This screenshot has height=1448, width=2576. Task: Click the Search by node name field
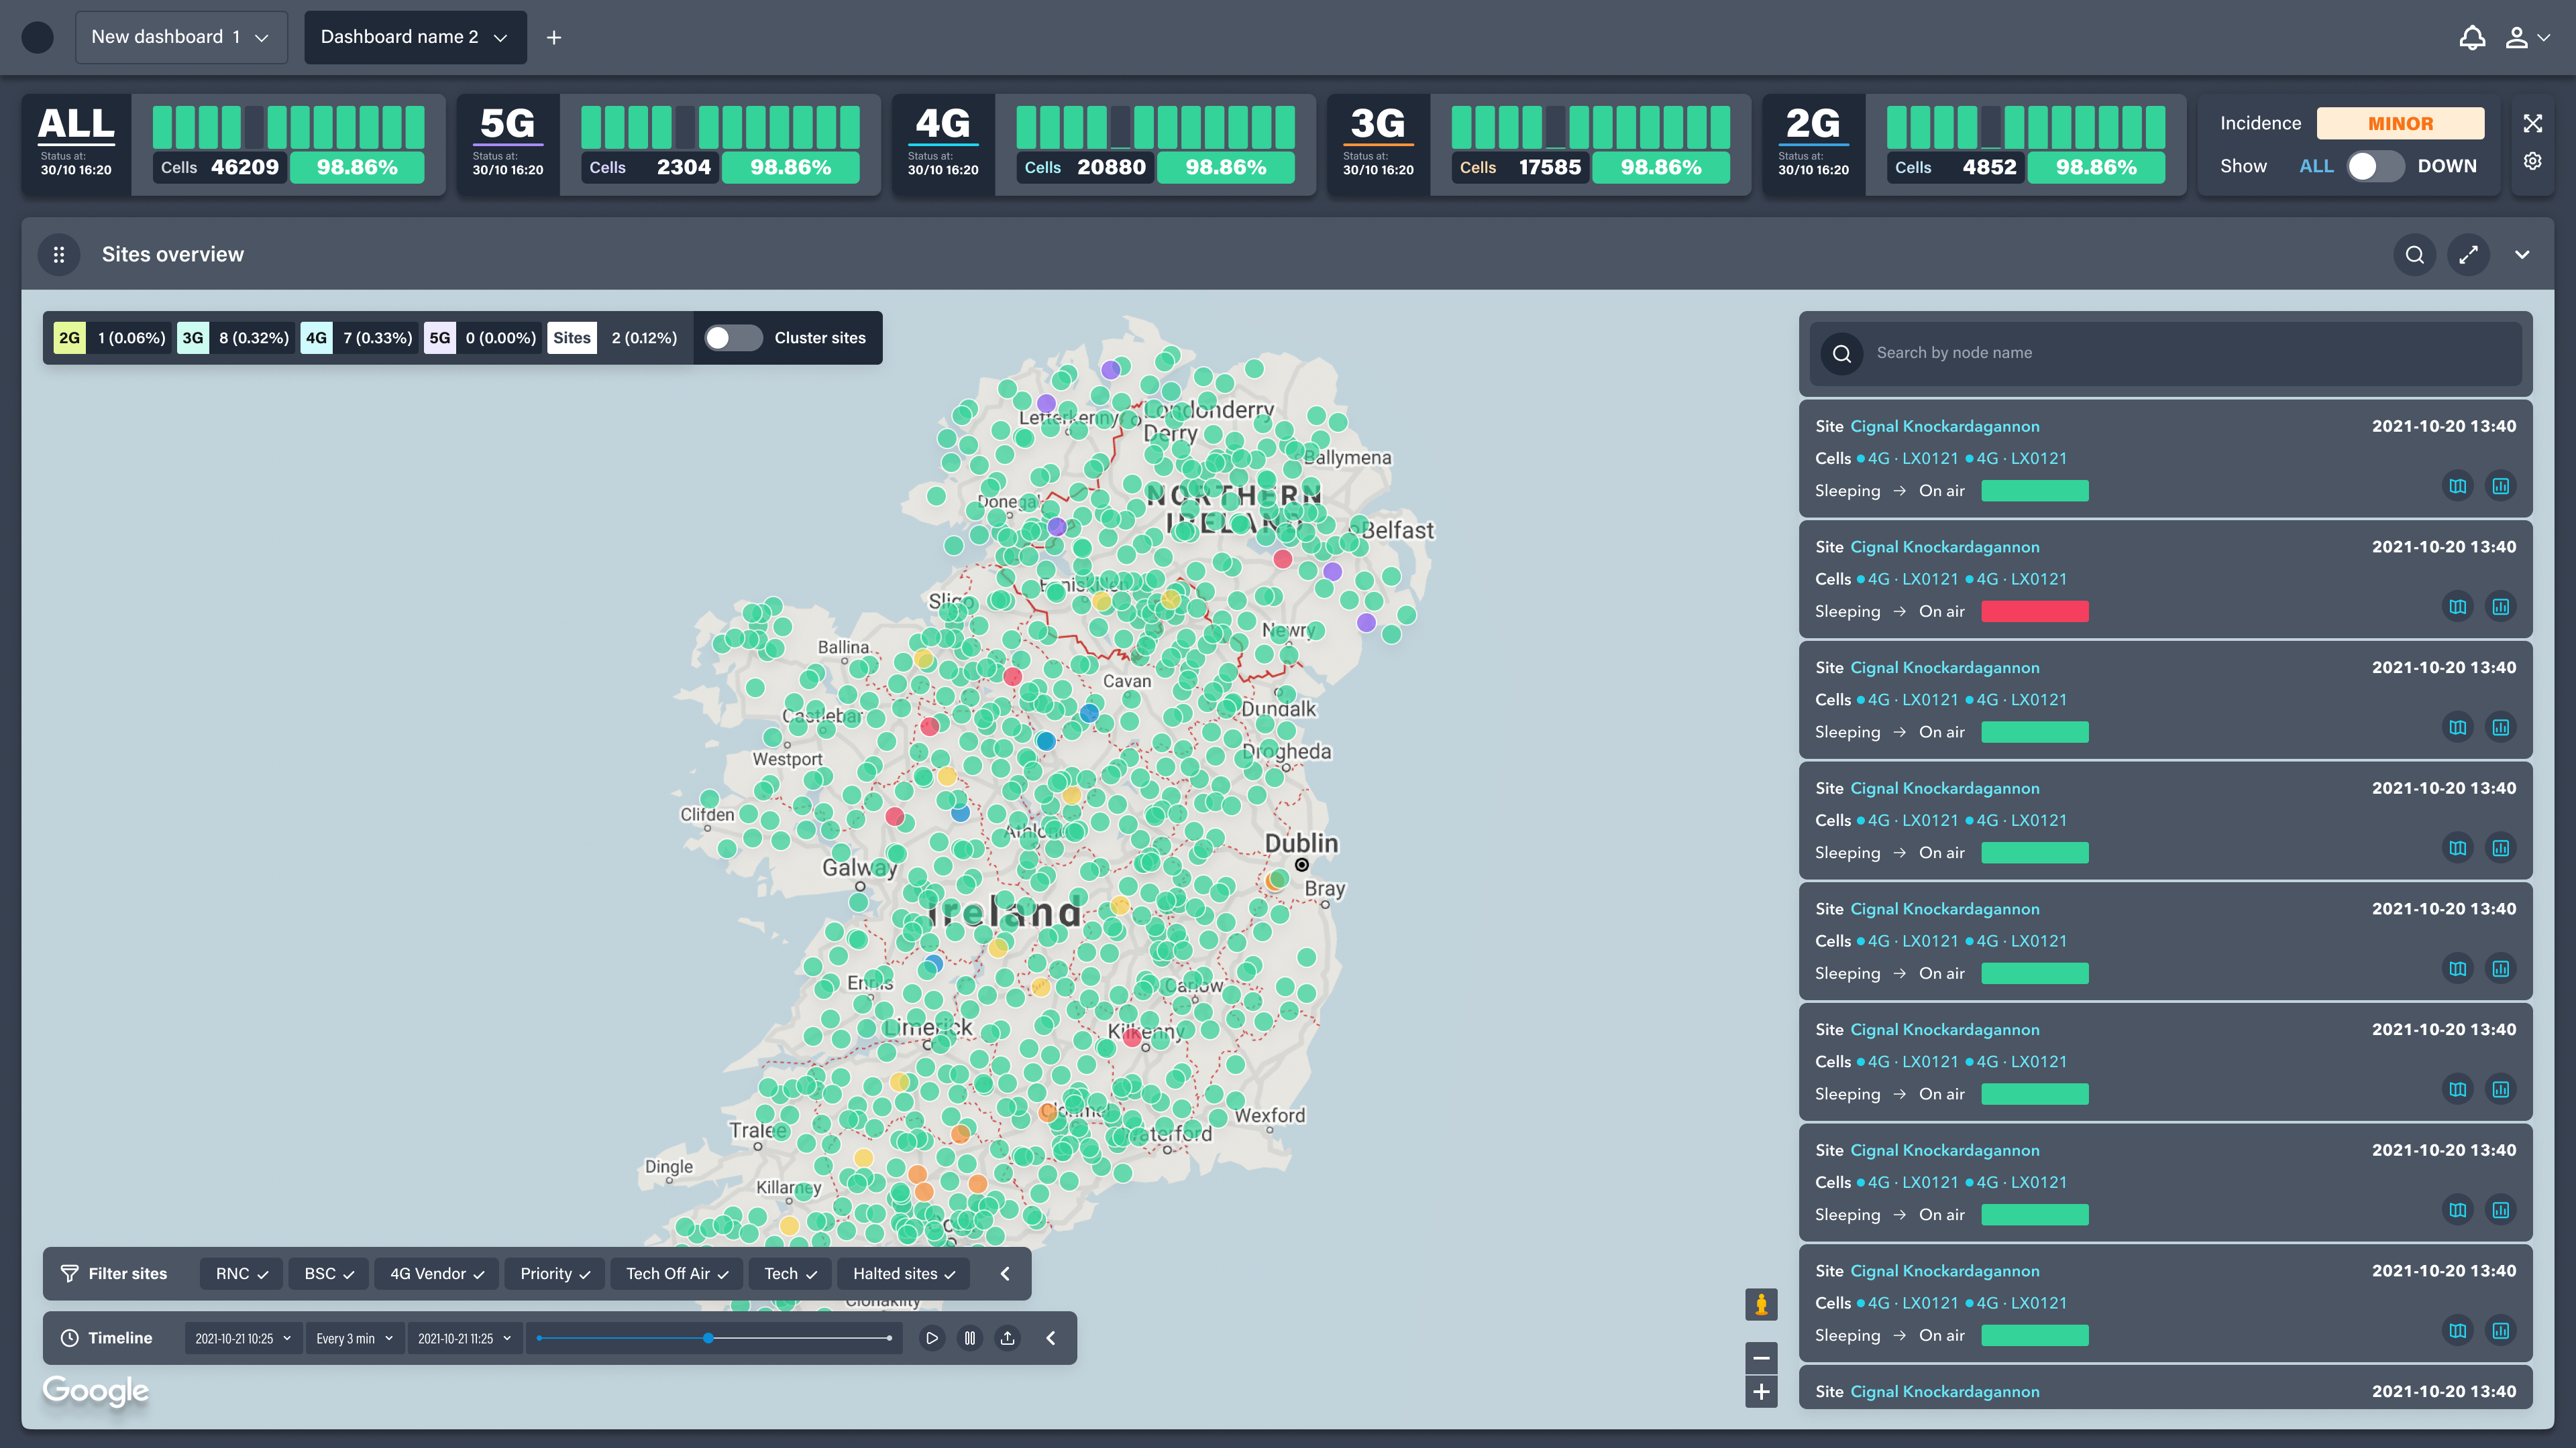pyautogui.click(x=2180, y=353)
